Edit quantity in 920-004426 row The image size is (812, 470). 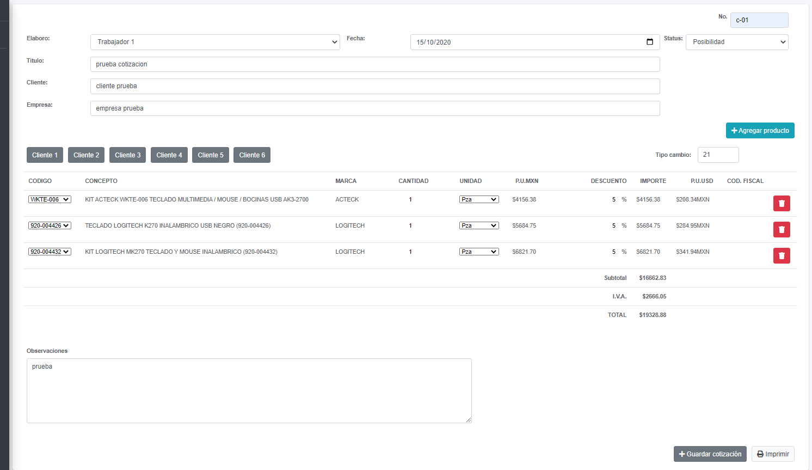tap(410, 225)
